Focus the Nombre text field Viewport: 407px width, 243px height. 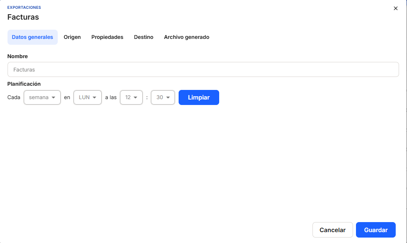[203, 69]
